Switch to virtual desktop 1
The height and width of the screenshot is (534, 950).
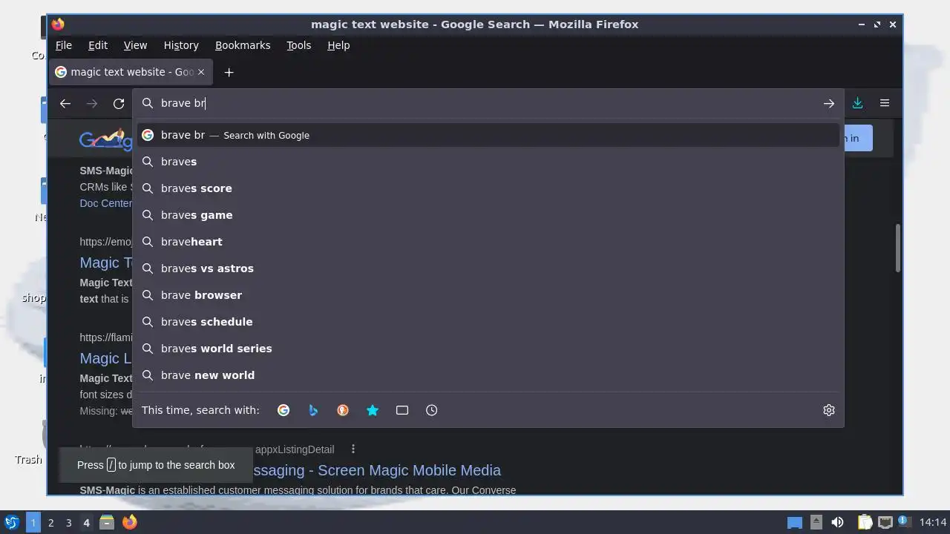33,522
